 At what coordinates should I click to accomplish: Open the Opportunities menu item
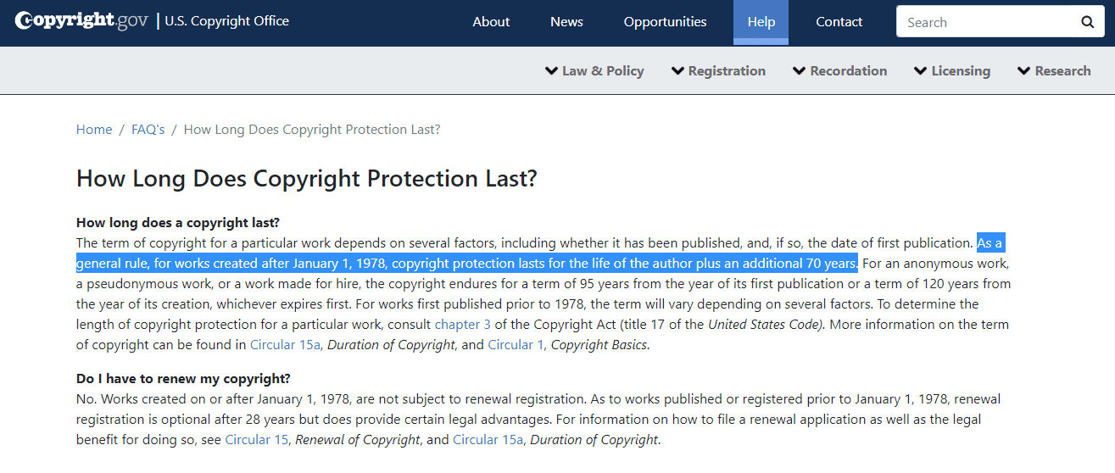click(x=665, y=22)
